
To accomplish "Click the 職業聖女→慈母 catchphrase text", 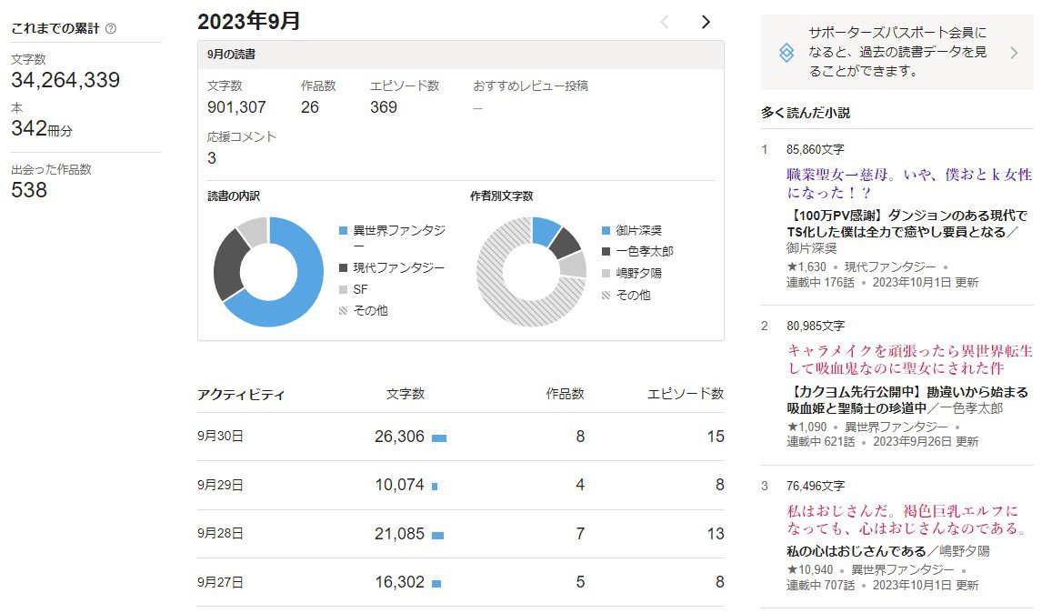I will point(908,183).
